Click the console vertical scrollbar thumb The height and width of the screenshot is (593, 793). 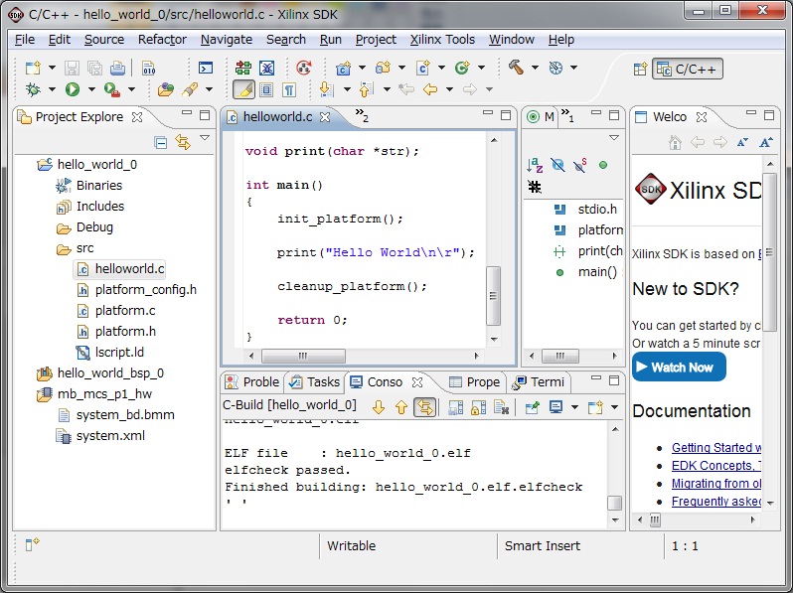click(614, 503)
